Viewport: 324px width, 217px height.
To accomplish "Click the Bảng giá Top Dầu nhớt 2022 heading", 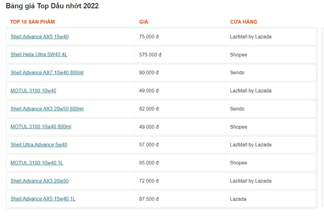I will (x=52, y=6).
